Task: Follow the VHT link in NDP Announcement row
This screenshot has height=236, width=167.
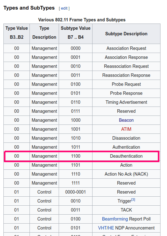Action: click(102, 228)
